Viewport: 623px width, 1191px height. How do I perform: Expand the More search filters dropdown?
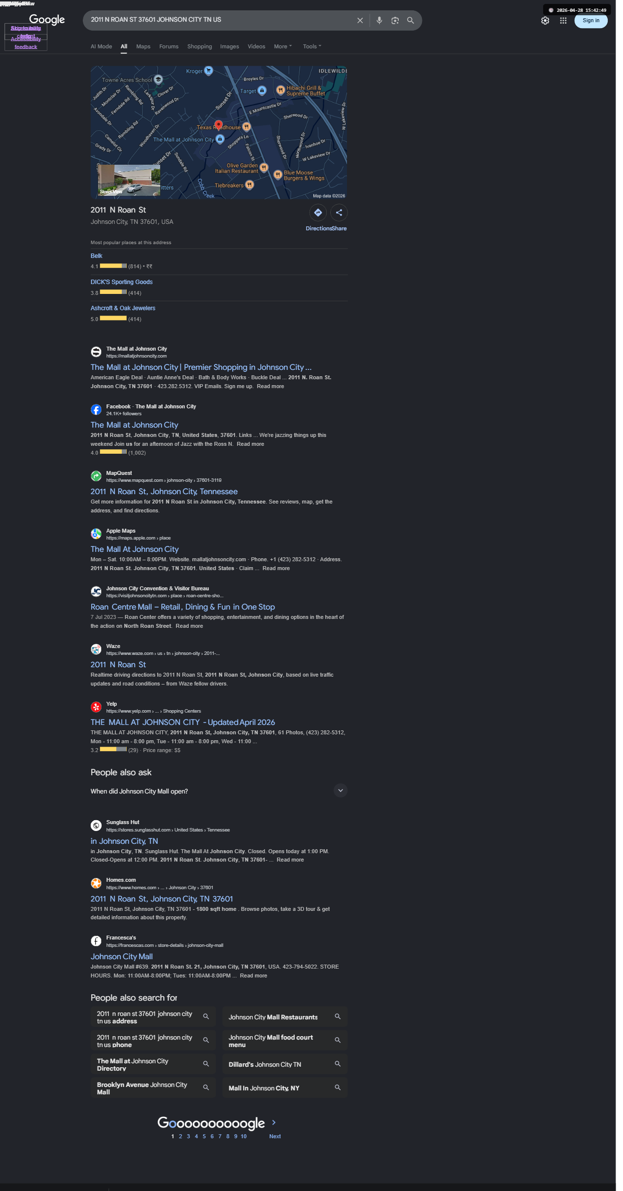pos(283,46)
